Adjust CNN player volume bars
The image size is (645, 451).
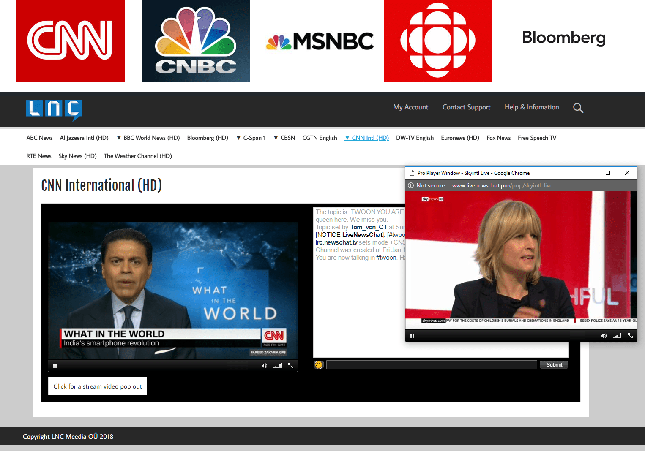tap(277, 366)
